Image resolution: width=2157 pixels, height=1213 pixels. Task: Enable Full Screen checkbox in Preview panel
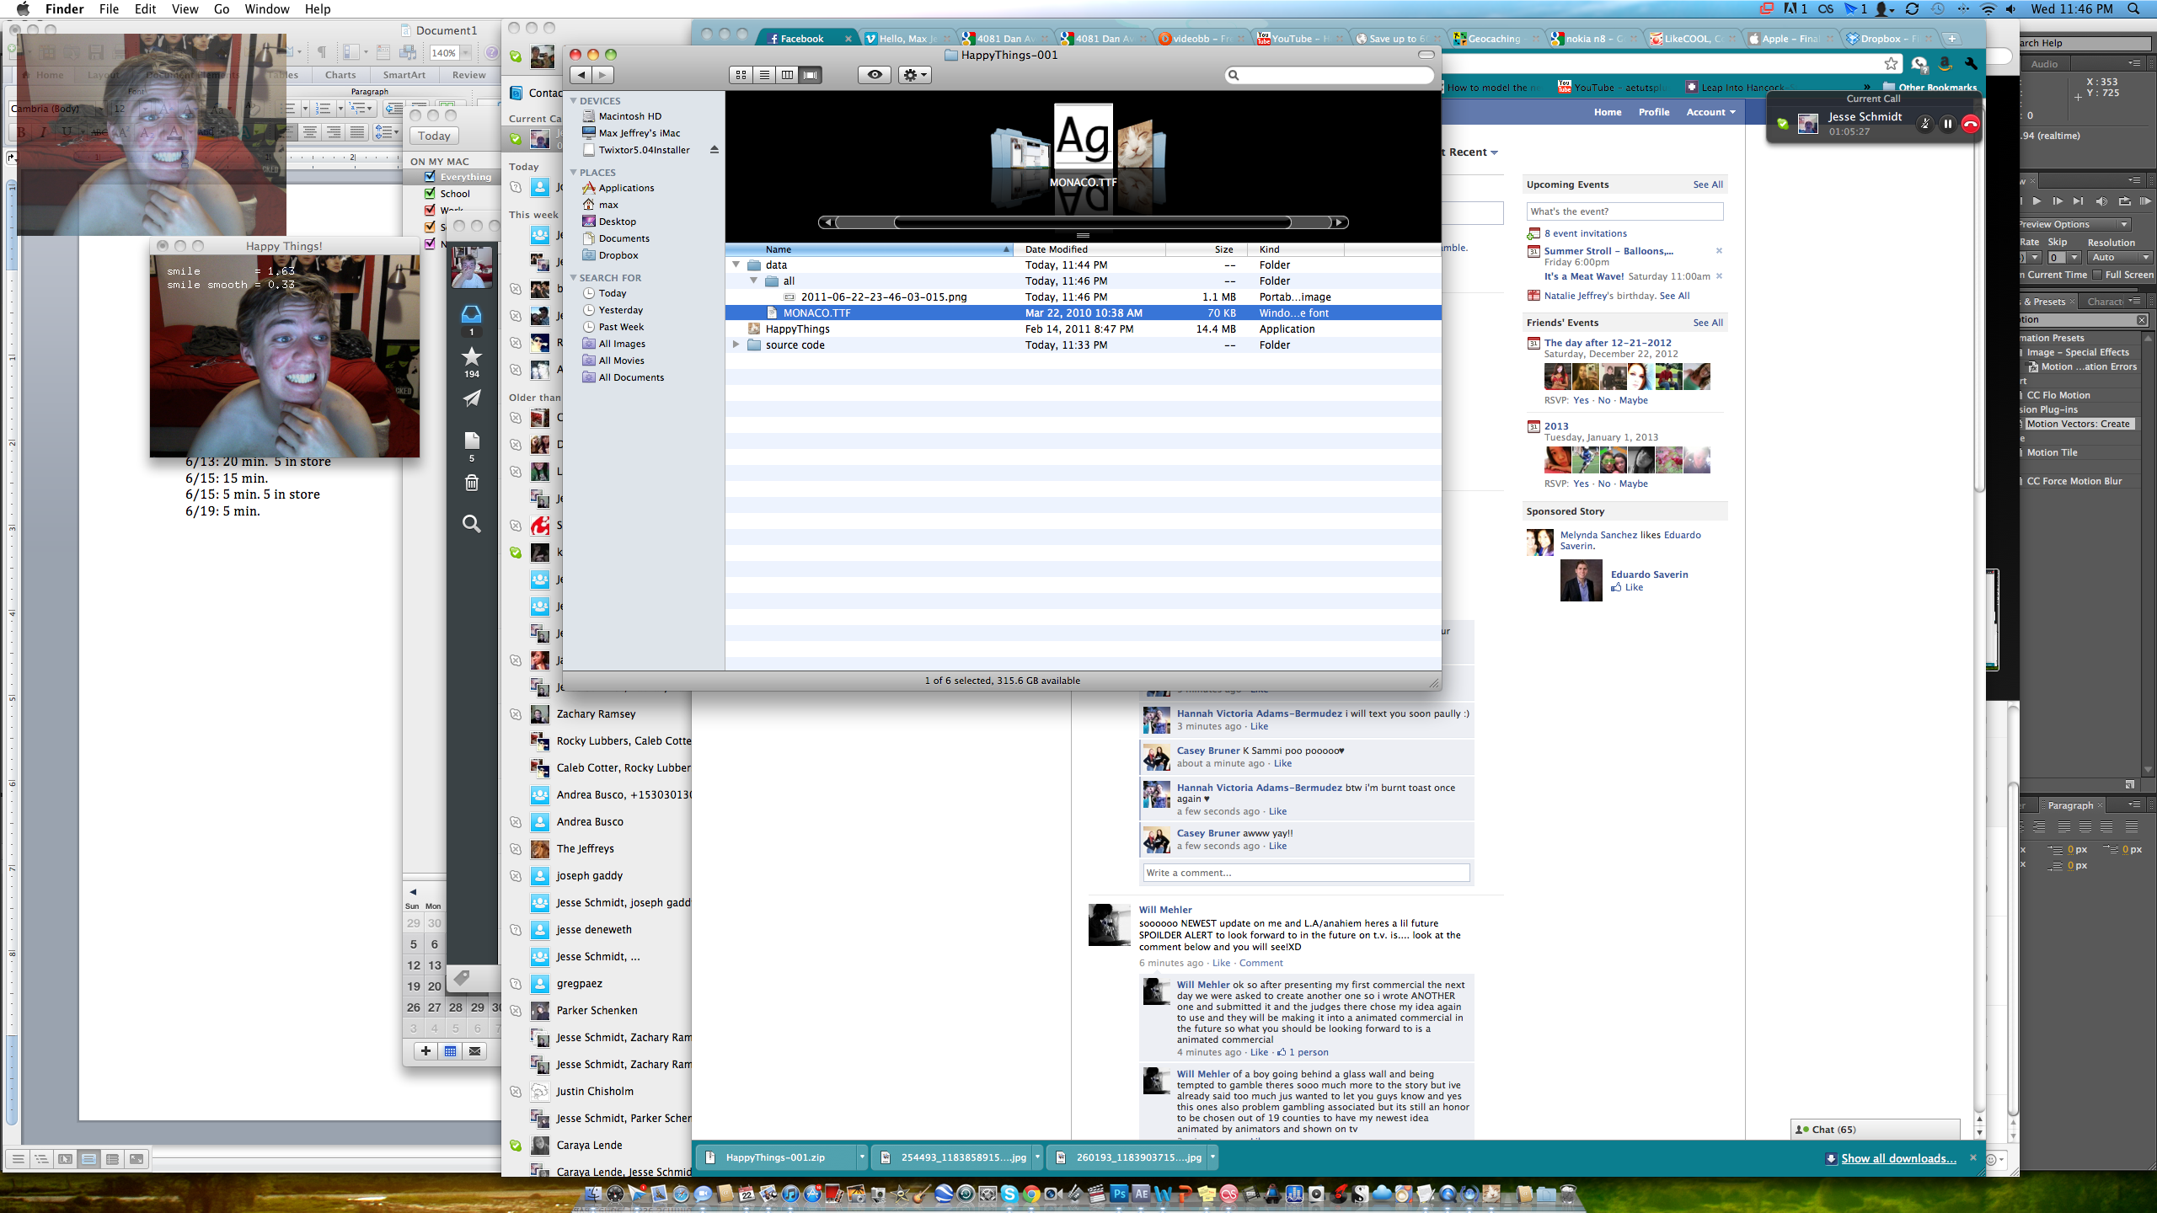(2098, 275)
